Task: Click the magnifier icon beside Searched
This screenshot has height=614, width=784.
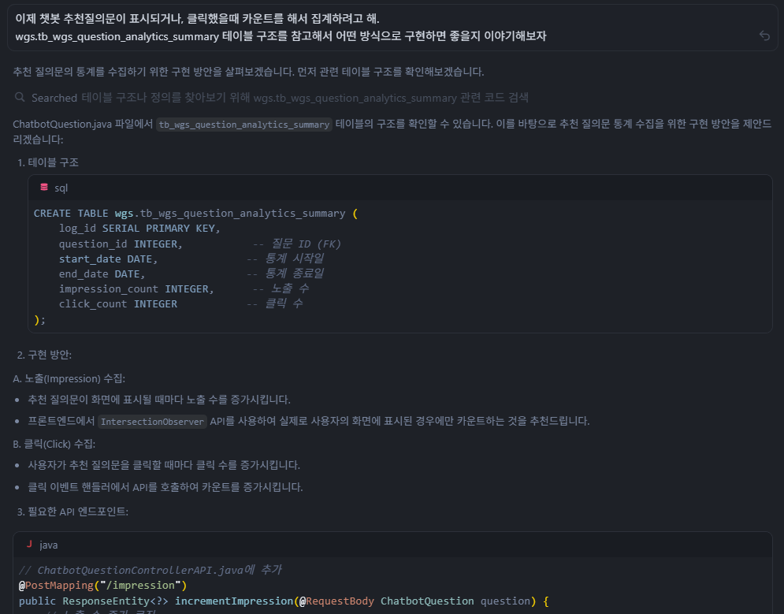Action: [20, 98]
